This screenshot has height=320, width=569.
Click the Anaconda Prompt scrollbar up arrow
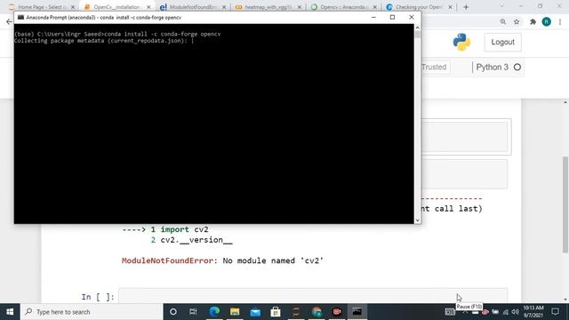[x=417, y=28]
